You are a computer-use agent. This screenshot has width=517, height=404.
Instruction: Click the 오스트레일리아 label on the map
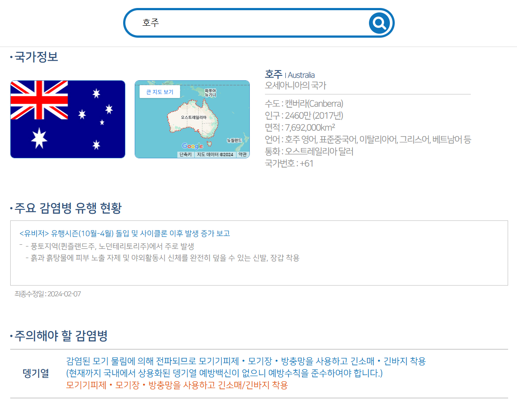pyautogui.click(x=194, y=118)
